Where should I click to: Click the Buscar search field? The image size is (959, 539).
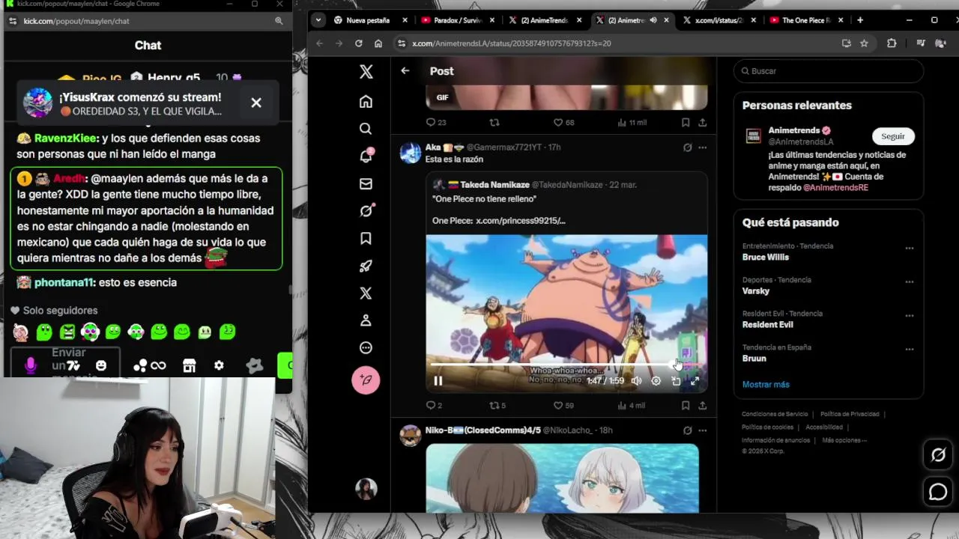click(x=829, y=70)
